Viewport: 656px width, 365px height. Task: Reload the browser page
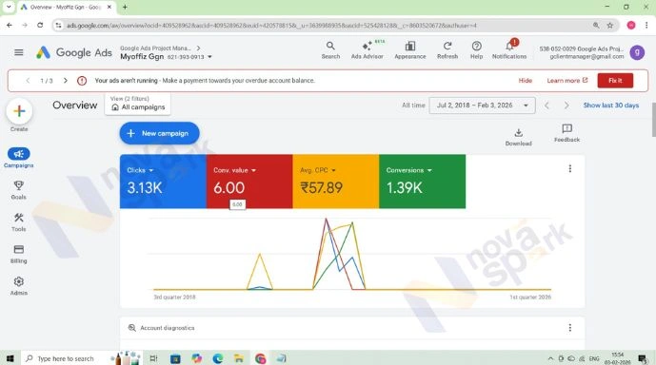(x=40, y=25)
